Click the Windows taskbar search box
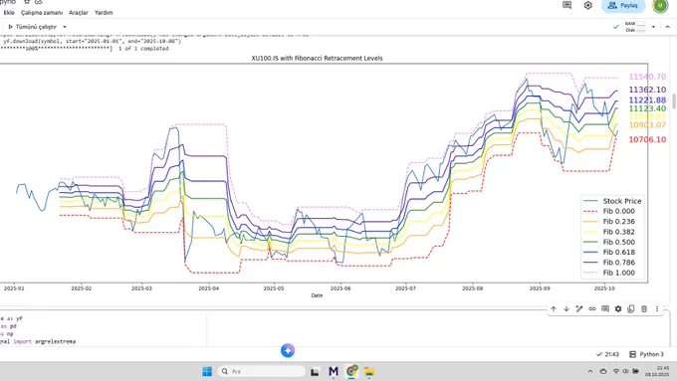Screen dimensions: 677x381 262,371
